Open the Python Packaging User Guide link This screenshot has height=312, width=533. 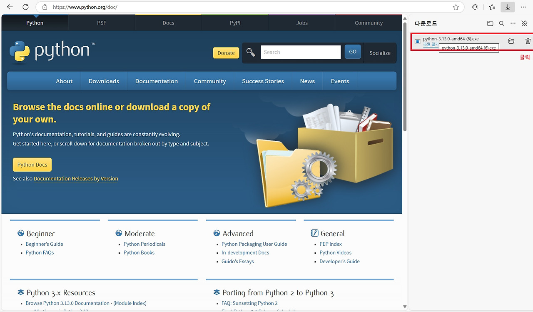(x=254, y=244)
